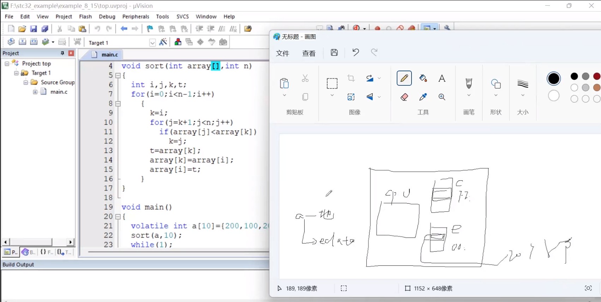The height and width of the screenshot is (302, 601).
Task: Click the Paint crop icon
Action: (351, 78)
